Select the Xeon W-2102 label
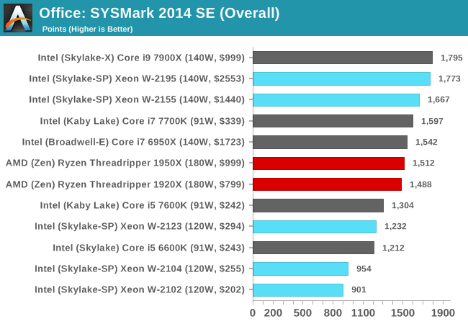Image resolution: width=468 pixels, height=324 pixels. [x=140, y=289]
